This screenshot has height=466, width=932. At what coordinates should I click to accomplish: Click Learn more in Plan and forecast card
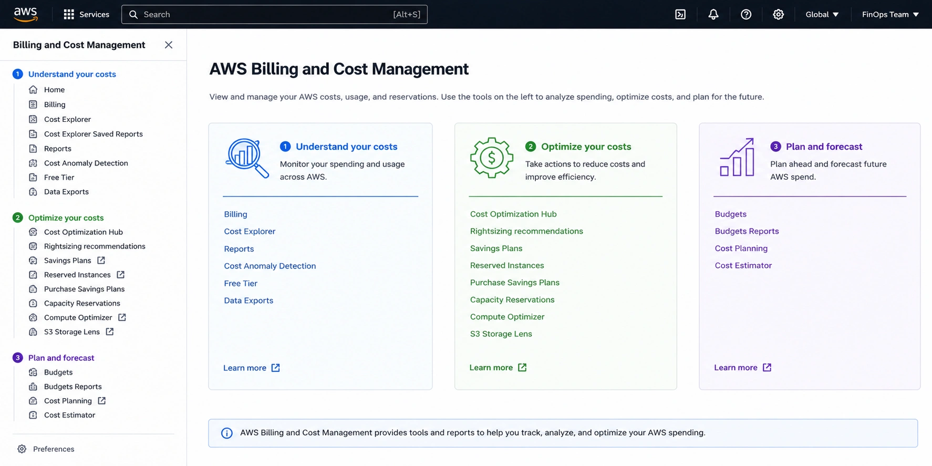(x=742, y=367)
